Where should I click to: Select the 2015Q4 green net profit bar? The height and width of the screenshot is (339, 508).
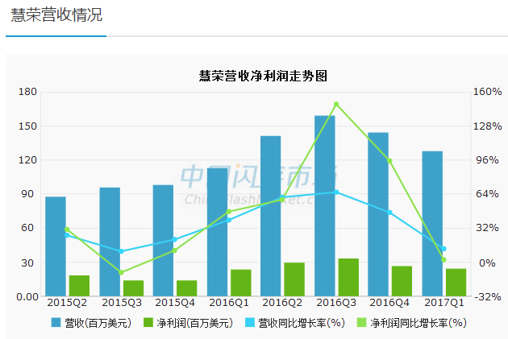(187, 288)
